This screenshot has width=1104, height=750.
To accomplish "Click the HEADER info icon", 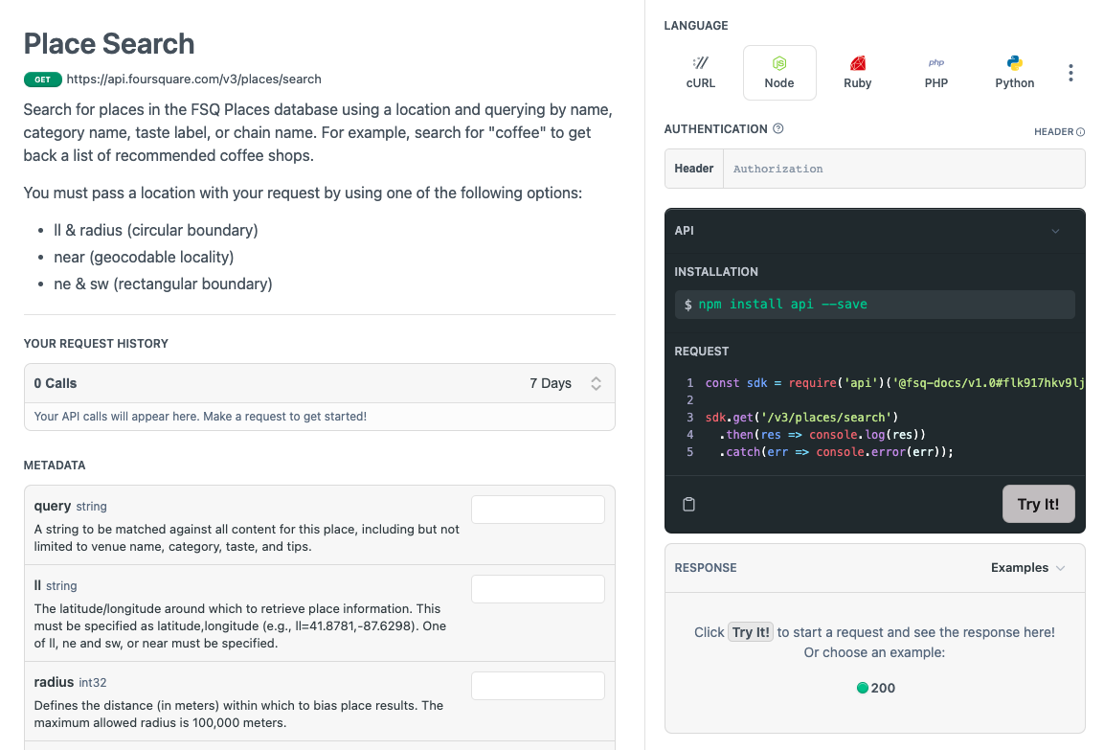I will point(1081,131).
